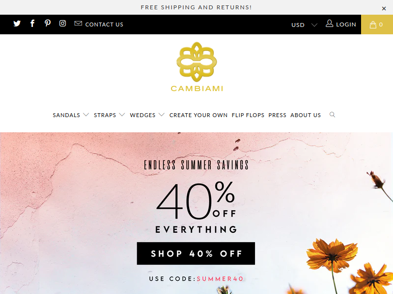The height and width of the screenshot is (294, 393).
Task: Open the Instagram icon link
Action: click(63, 23)
